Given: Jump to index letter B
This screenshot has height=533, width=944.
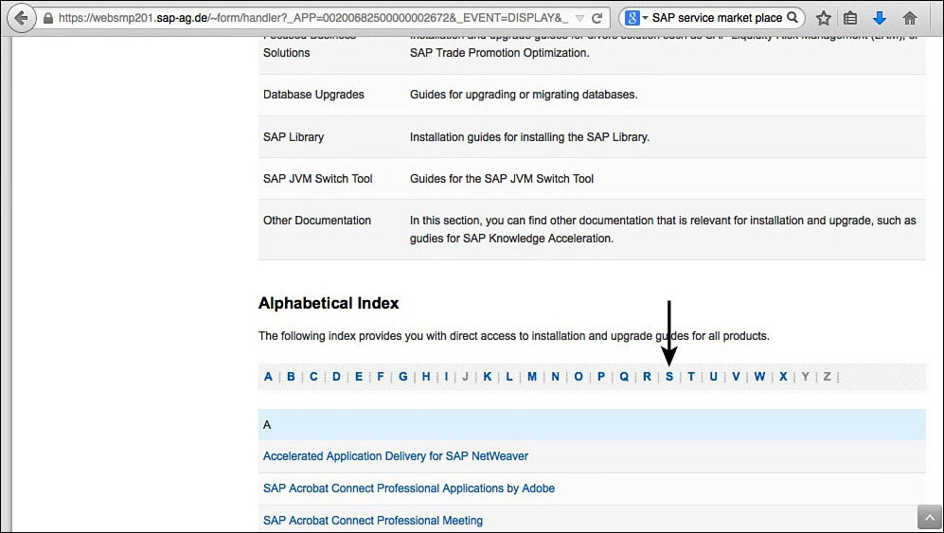Looking at the screenshot, I should 291,377.
